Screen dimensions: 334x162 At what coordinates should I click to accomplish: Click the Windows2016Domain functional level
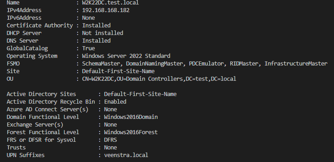(x=131, y=117)
